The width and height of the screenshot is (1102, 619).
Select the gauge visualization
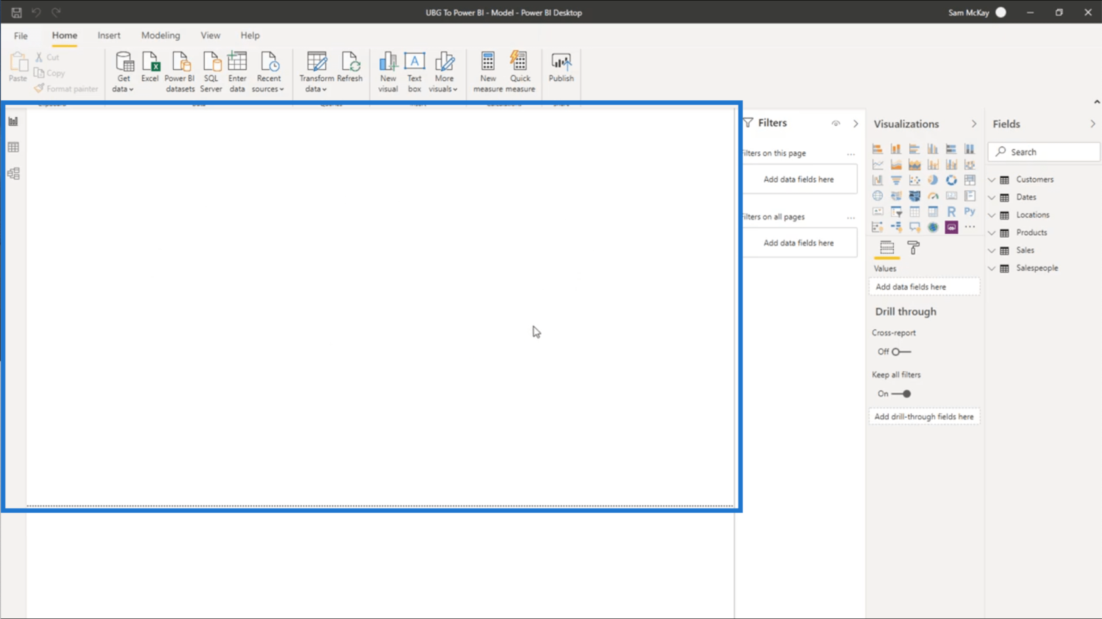(x=933, y=196)
